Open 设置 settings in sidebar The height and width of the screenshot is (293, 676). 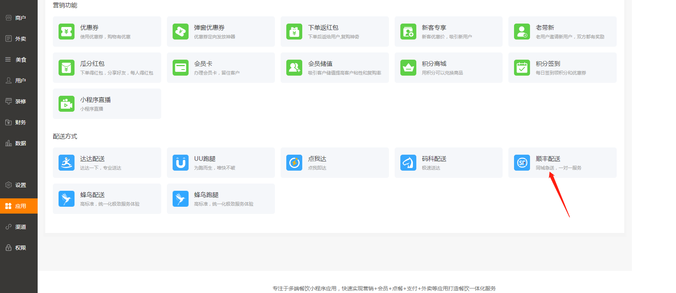pyautogui.click(x=19, y=185)
